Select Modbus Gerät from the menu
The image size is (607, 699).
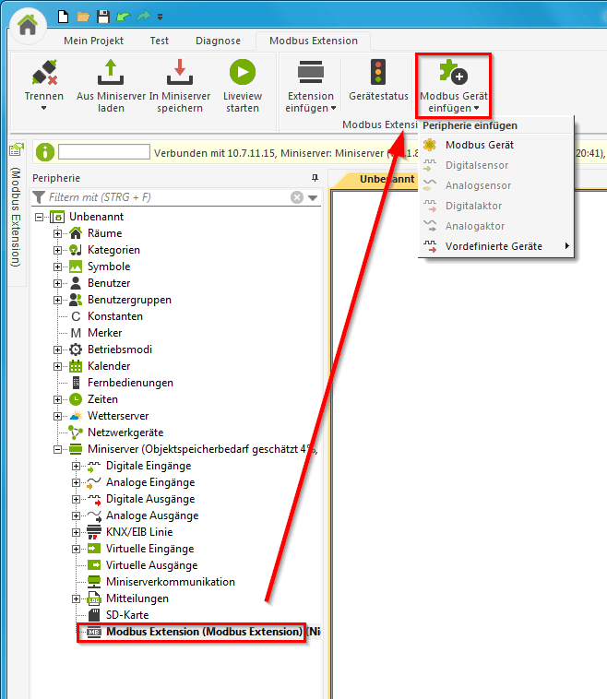pyautogui.click(x=479, y=145)
